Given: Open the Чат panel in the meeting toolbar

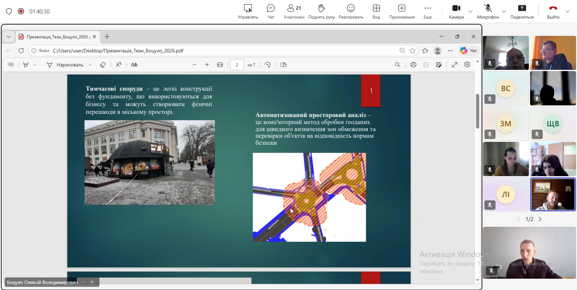Looking at the screenshot, I should (x=271, y=11).
